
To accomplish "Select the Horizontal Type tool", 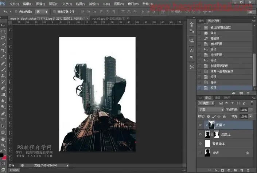I will click(3, 120).
